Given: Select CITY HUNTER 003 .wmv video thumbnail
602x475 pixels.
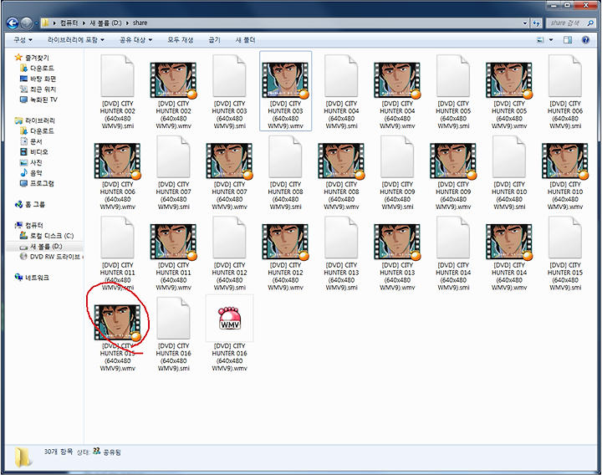Looking at the screenshot, I should pyautogui.click(x=285, y=80).
